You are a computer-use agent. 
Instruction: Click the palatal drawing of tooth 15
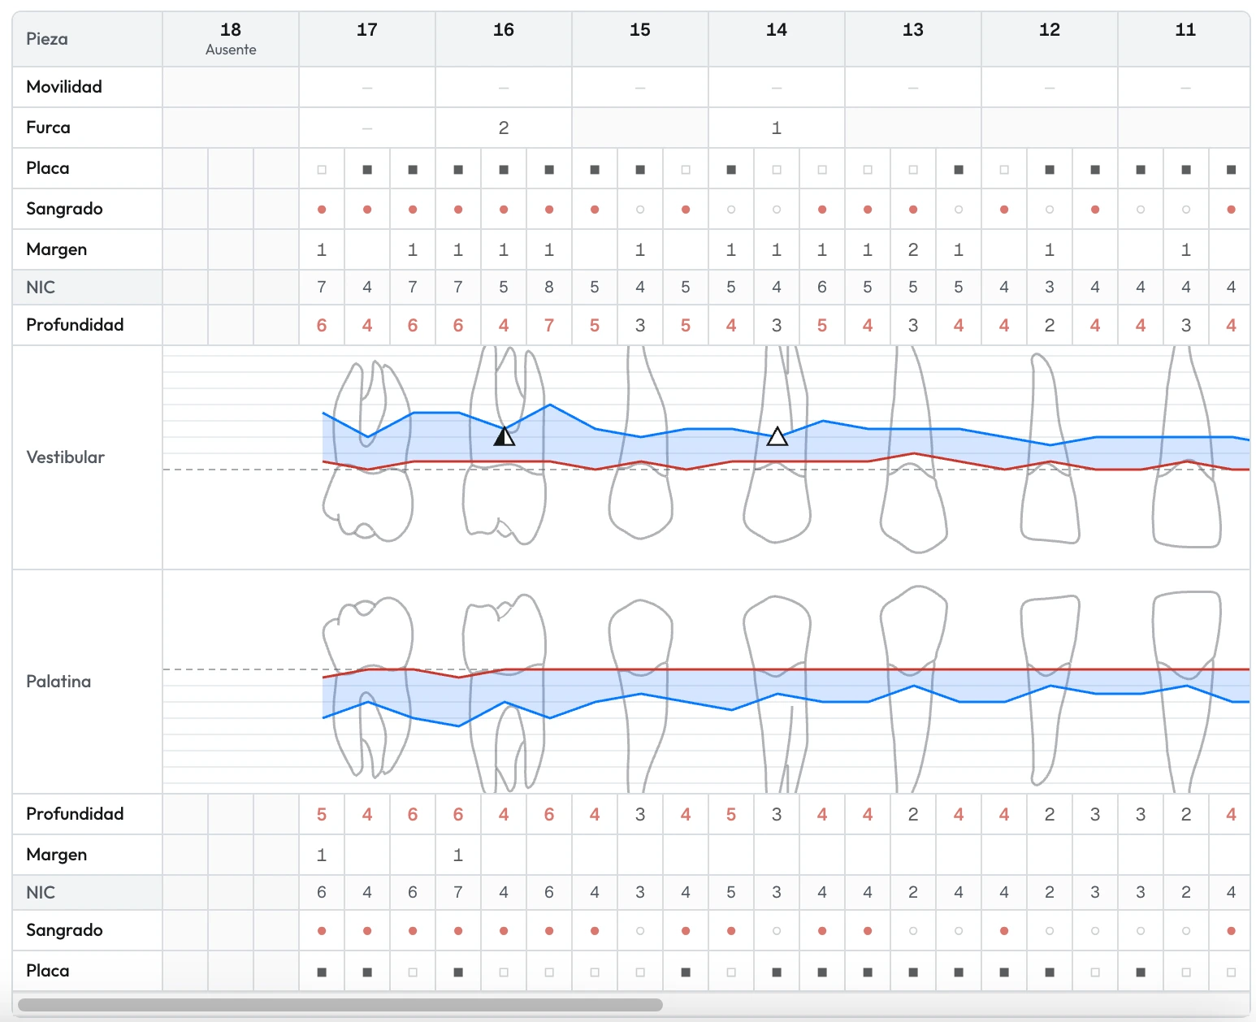coord(641,696)
